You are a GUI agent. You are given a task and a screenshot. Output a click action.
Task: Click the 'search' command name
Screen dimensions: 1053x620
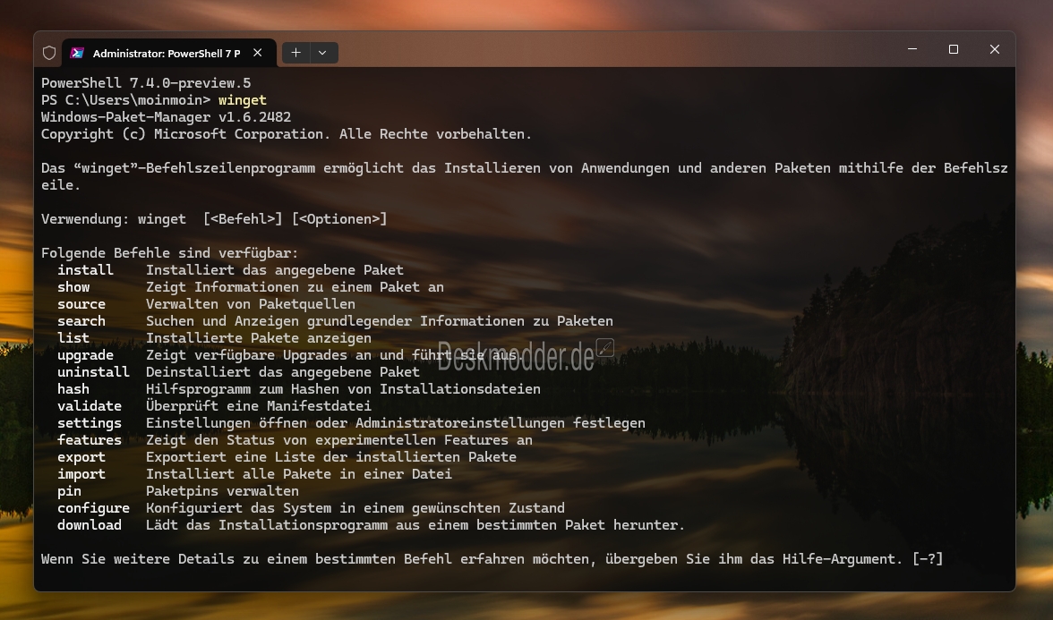[81, 321]
